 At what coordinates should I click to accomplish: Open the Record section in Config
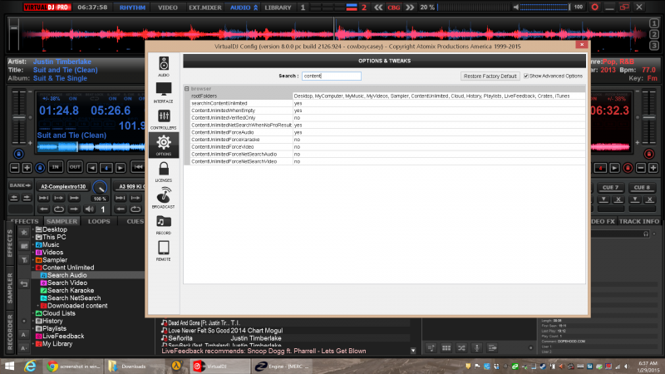[x=164, y=224]
